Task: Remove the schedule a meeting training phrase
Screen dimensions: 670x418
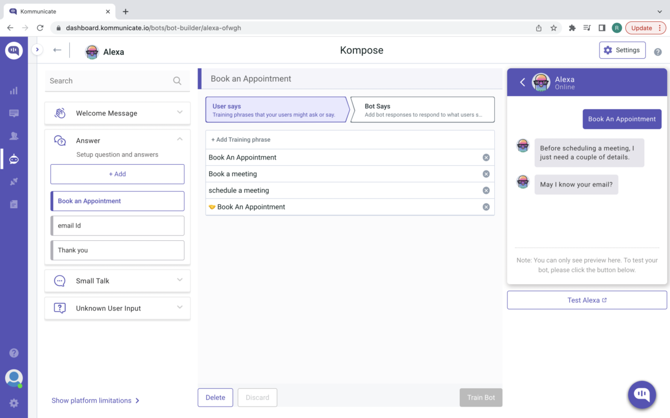Action: (x=486, y=190)
